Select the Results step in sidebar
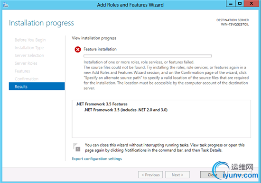This screenshot has width=261, height=183. (x=37, y=87)
